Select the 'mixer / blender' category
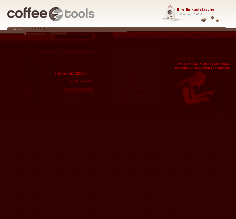Screen dimensions: 236x219 click(x=131, y=89)
